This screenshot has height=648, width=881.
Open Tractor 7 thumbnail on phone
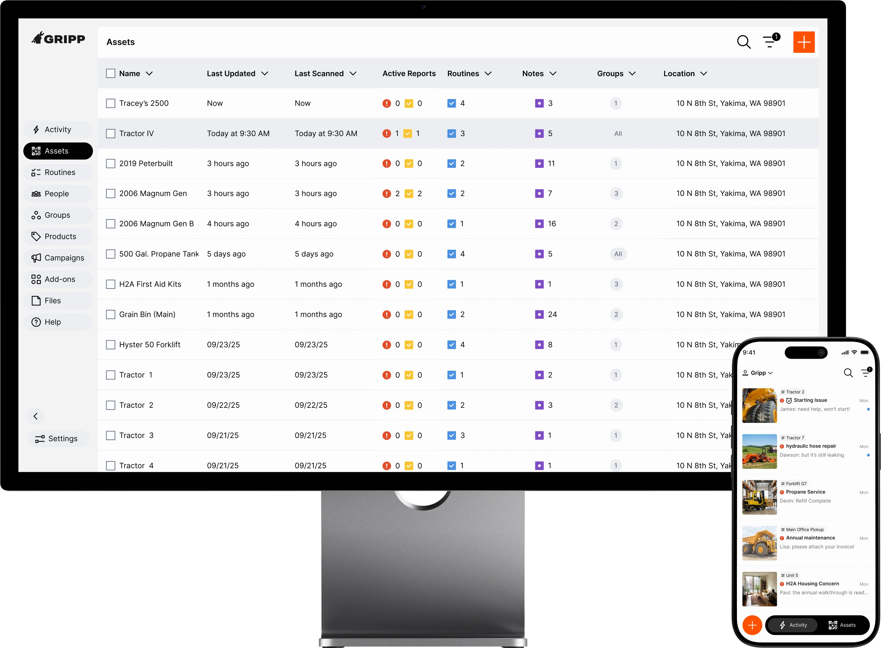point(759,451)
